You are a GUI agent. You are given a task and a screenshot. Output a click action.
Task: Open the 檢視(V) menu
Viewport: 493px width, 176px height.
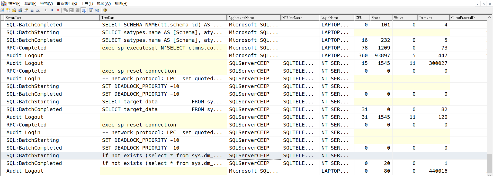pos(46,4)
